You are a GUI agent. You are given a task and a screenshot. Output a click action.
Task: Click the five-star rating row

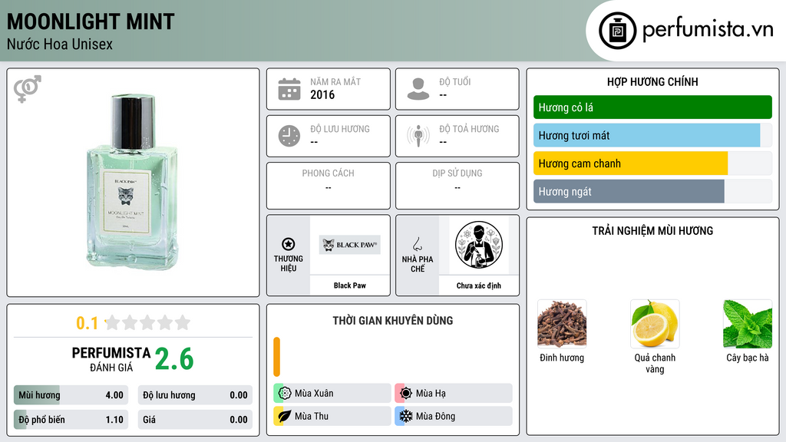[x=148, y=322]
